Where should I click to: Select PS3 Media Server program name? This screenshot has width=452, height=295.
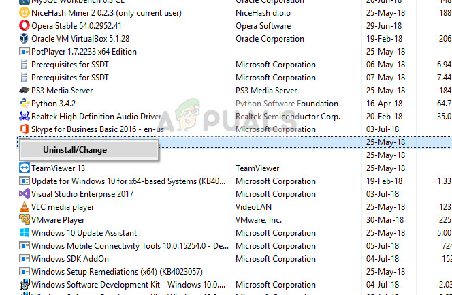pyautogui.click(x=62, y=91)
